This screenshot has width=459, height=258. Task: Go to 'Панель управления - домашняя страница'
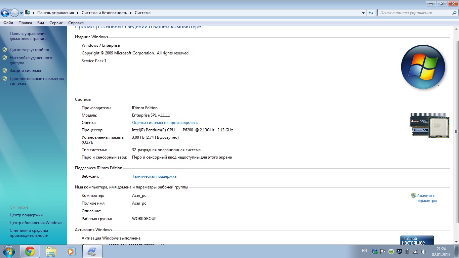pyautogui.click(x=29, y=36)
